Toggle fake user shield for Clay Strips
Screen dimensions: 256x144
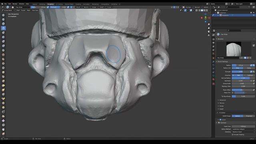point(245,58)
